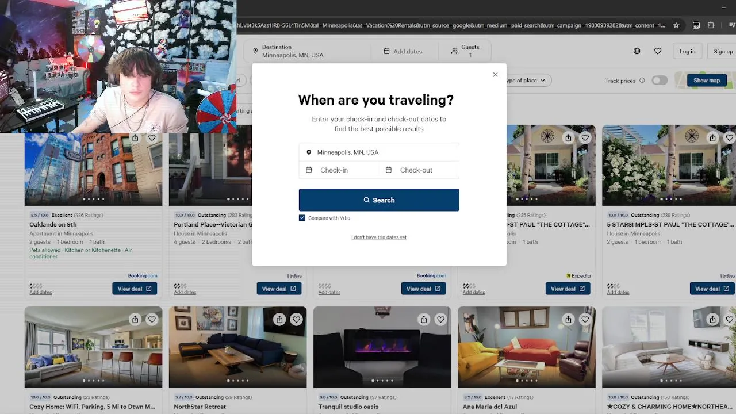Image resolution: width=736 pixels, height=414 pixels.
Task: Open the Cozy Home WiFi Parking photo
Action: tap(93, 347)
